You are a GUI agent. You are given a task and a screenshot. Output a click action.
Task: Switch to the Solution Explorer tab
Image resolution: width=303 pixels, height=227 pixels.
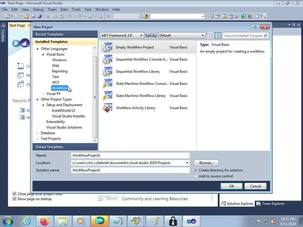click(237, 204)
